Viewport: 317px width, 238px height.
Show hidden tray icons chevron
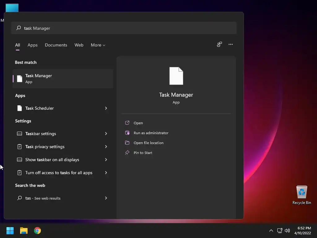click(x=271, y=231)
